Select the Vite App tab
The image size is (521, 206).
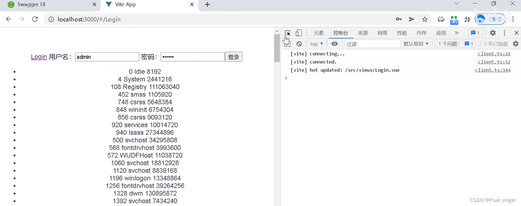(x=150, y=4)
